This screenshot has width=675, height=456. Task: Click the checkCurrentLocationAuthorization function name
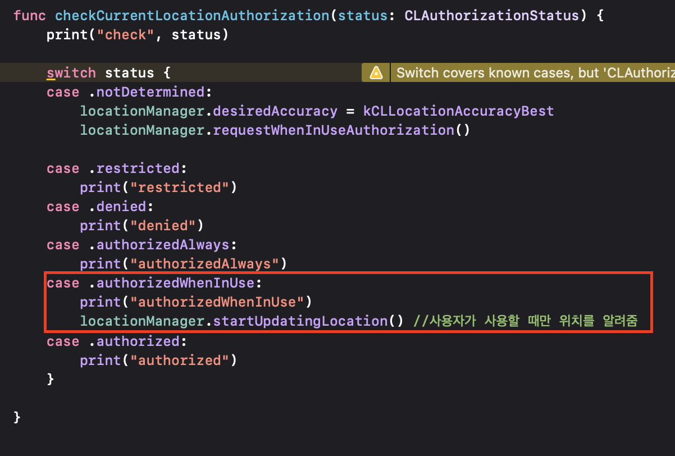click(x=193, y=16)
